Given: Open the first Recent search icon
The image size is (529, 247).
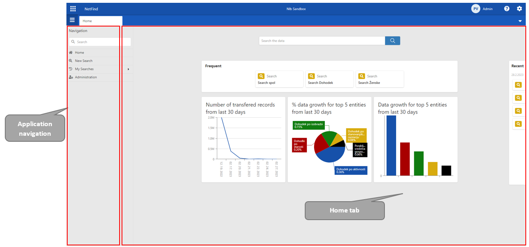Looking at the screenshot, I should pyautogui.click(x=518, y=85).
